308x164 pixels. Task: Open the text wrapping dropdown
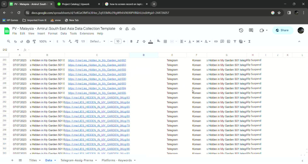199,41
